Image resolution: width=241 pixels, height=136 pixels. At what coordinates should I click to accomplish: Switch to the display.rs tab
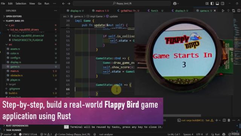pos(75,11)
